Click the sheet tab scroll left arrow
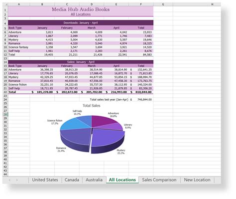The height and width of the screenshot is (199, 236). [x=9, y=180]
